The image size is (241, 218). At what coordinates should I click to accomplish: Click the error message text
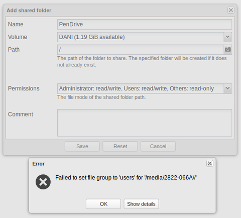pyautogui.click(x=126, y=178)
